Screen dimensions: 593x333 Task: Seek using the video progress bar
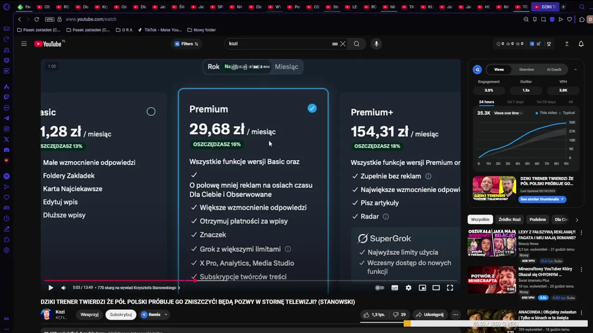(x=250, y=280)
